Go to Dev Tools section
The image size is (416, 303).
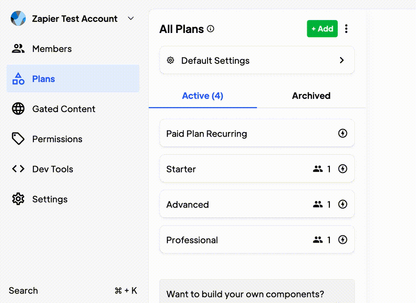point(52,169)
